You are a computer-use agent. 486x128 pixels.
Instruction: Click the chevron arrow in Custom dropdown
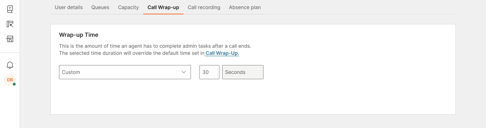click(184, 72)
